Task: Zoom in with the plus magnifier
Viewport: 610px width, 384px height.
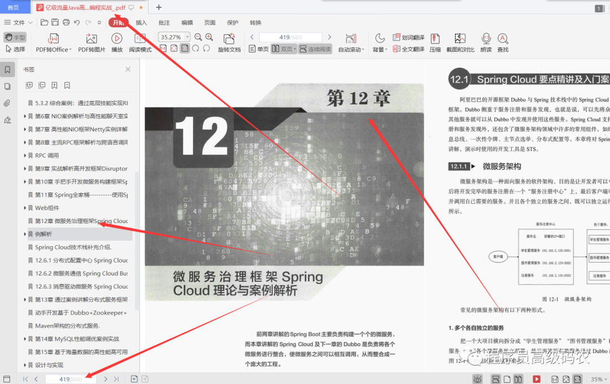Action: 210,37
